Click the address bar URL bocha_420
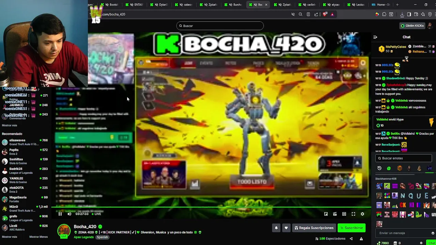The width and height of the screenshot is (436, 245). (x=113, y=14)
